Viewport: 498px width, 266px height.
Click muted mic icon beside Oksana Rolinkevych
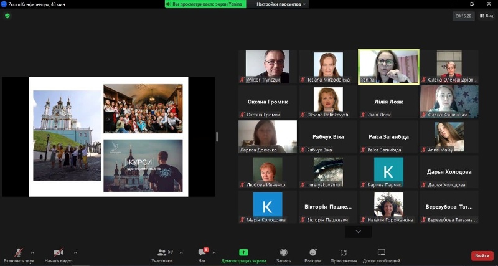click(x=303, y=115)
